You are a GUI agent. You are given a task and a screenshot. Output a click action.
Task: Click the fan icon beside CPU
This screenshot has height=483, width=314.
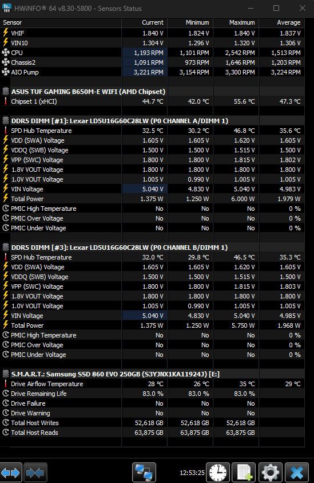[x=6, y=52]
